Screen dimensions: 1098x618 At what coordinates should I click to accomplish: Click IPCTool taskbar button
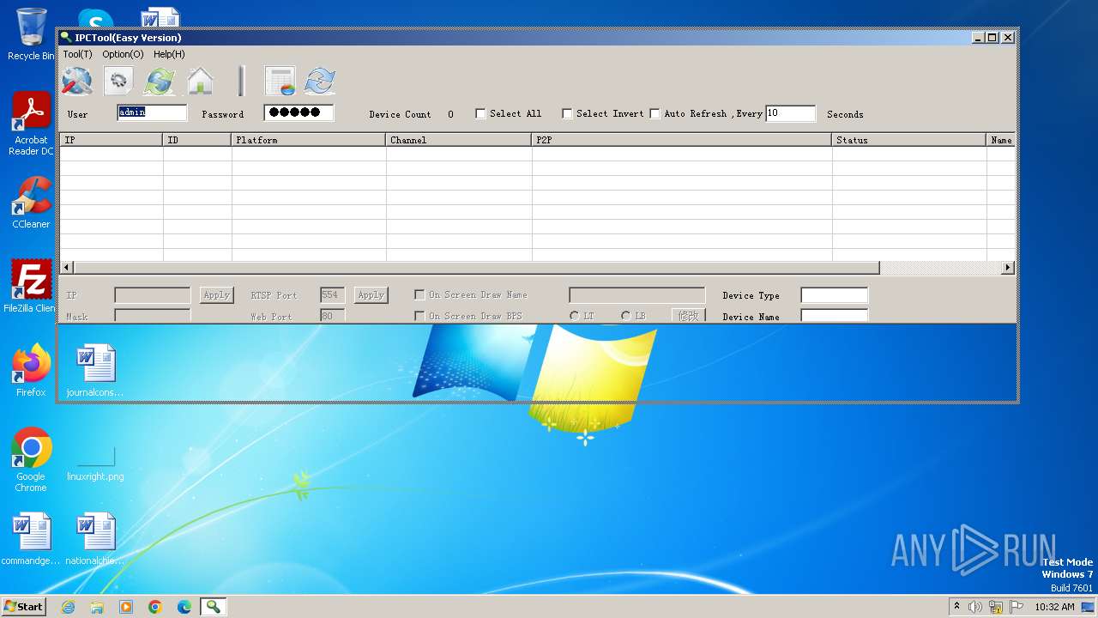(214, 607)
